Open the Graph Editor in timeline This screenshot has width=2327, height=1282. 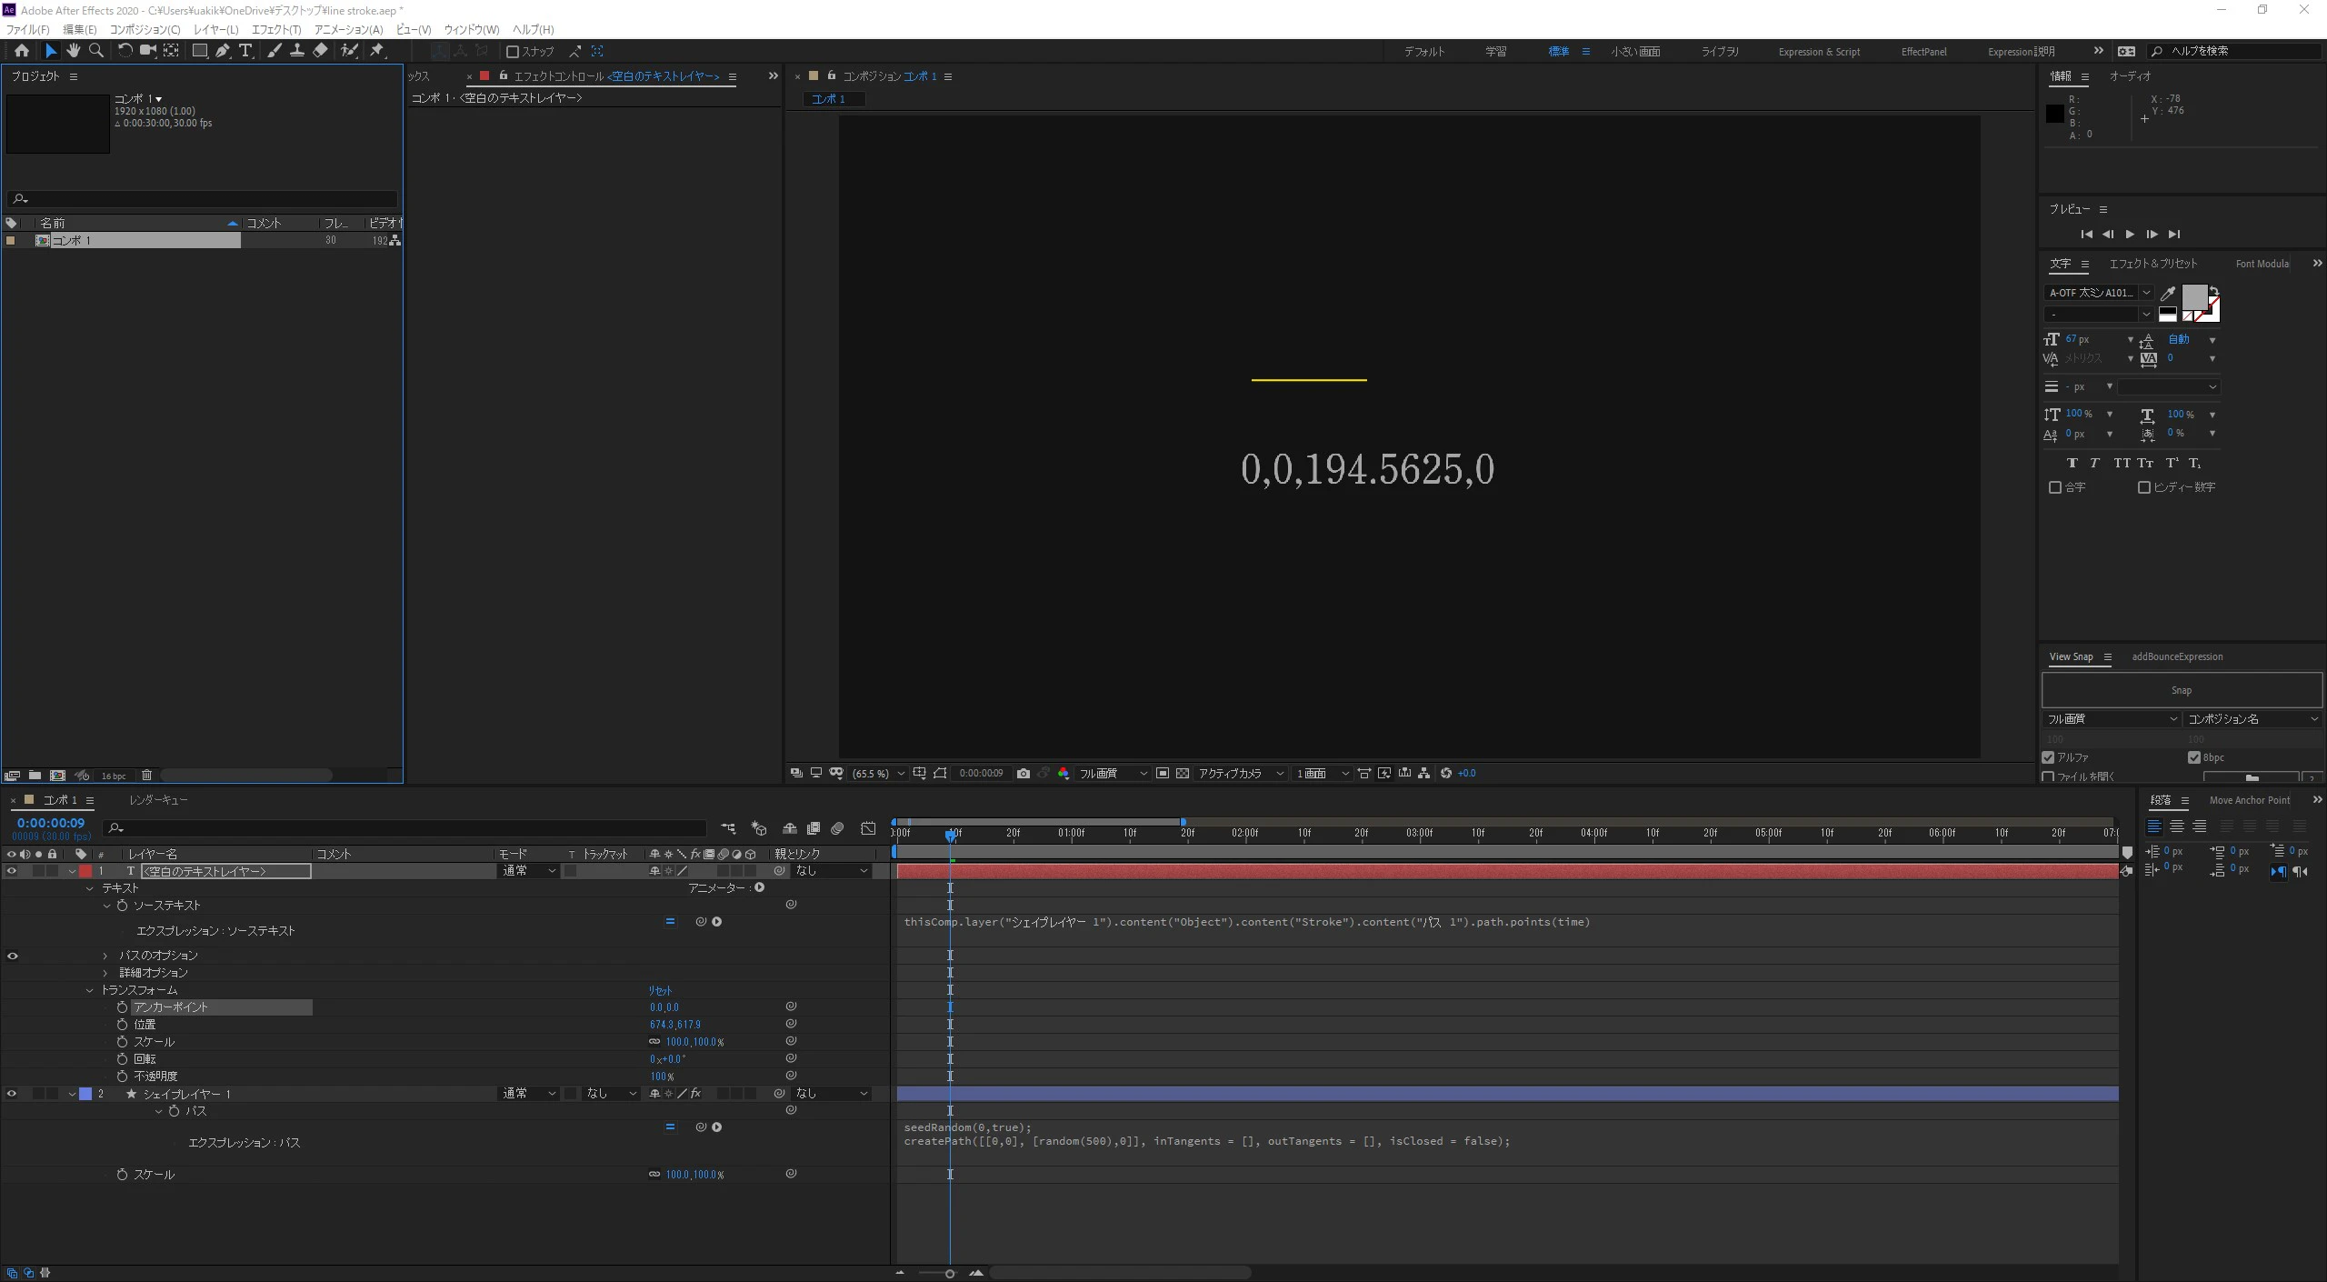point(868,828)
